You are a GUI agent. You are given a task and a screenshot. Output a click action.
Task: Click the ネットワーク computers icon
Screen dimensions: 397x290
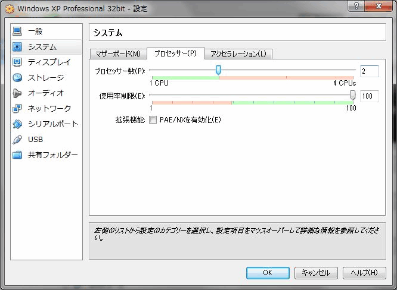(x=17, y=109)
